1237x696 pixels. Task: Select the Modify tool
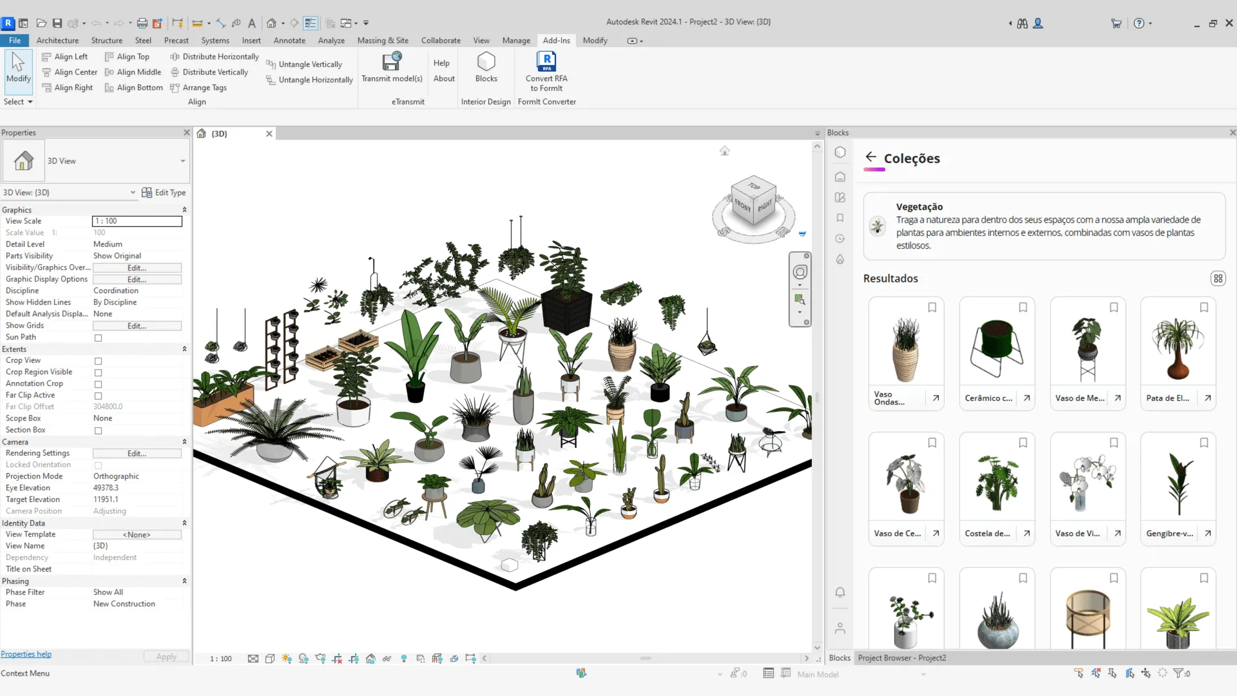pyautogui.click(x=17, y=71)
